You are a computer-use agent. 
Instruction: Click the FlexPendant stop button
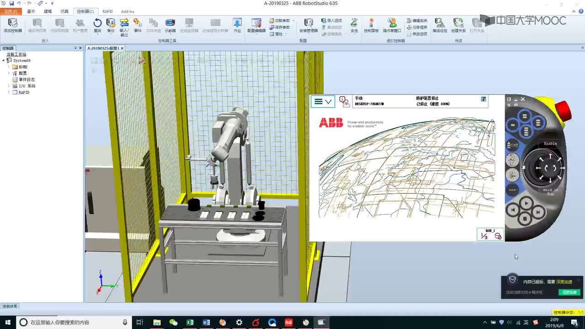525,219
